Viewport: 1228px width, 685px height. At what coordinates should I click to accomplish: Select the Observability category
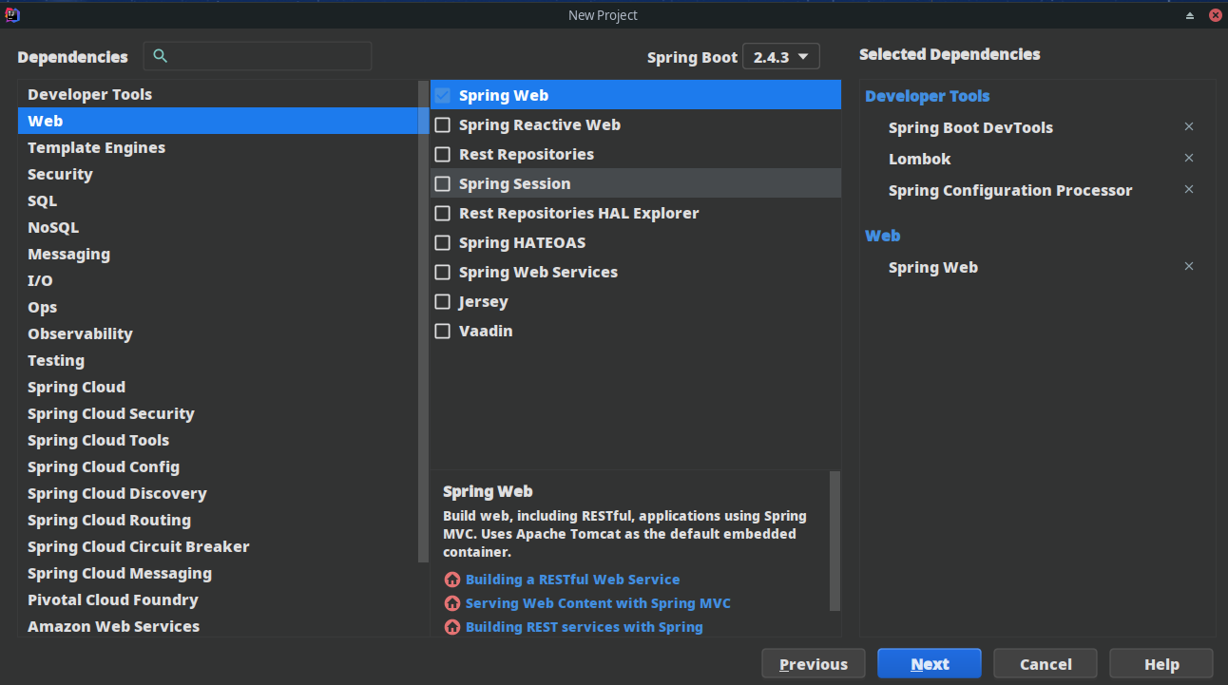[x=218, y=333]
